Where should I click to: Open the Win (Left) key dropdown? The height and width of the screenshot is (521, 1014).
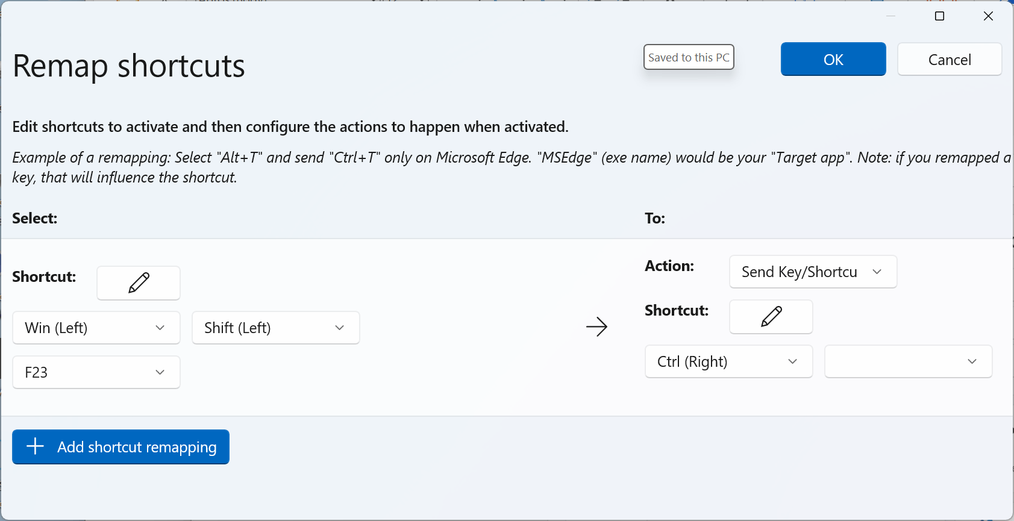point(96,328)
